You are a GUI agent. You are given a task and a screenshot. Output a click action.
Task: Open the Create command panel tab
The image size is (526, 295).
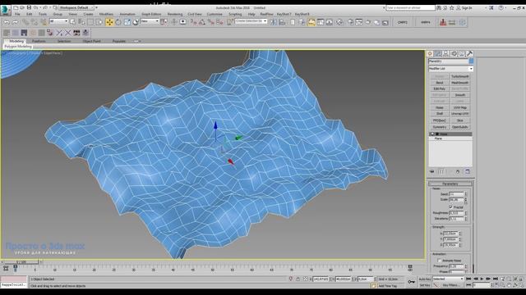tap(430, 53)
